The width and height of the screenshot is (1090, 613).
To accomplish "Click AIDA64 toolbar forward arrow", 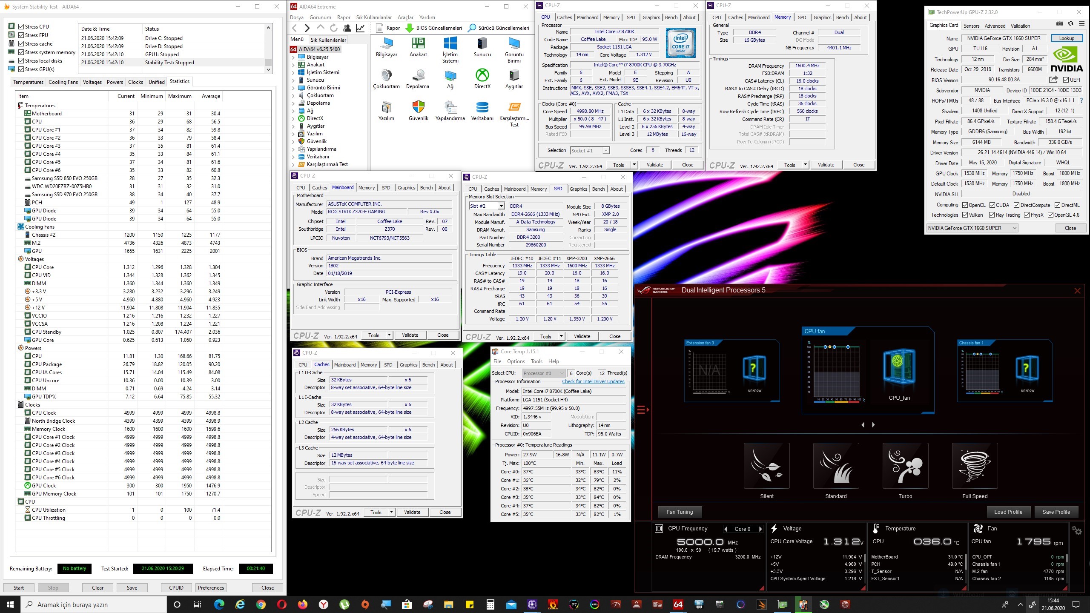I will tap(307, 28).
